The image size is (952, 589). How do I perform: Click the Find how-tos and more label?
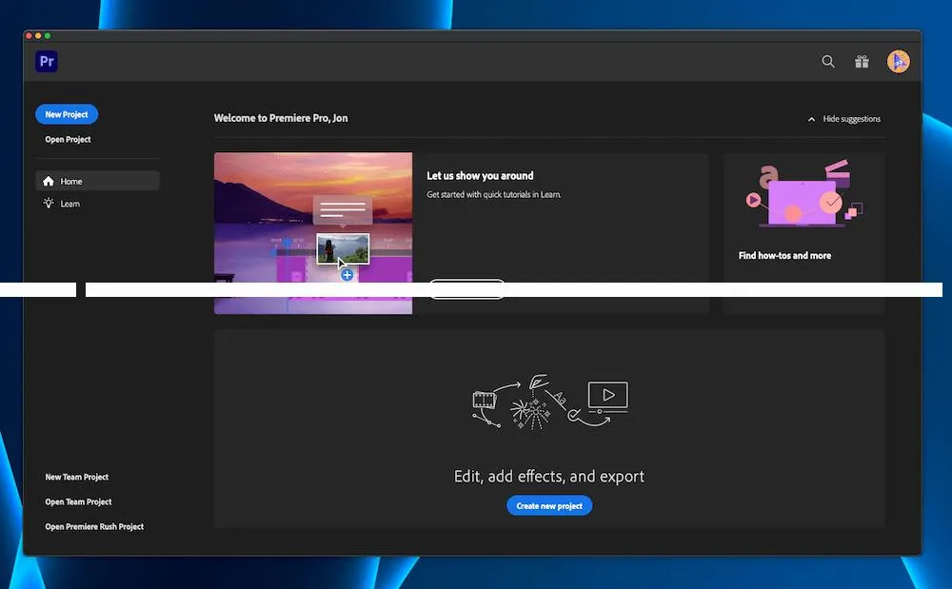(784, 256)
